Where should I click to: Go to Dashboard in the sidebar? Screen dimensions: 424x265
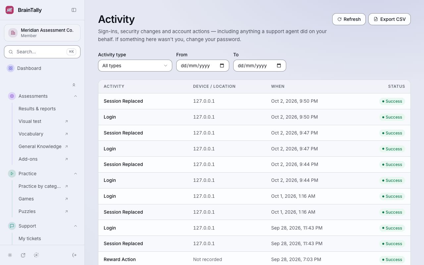[42, 68]
